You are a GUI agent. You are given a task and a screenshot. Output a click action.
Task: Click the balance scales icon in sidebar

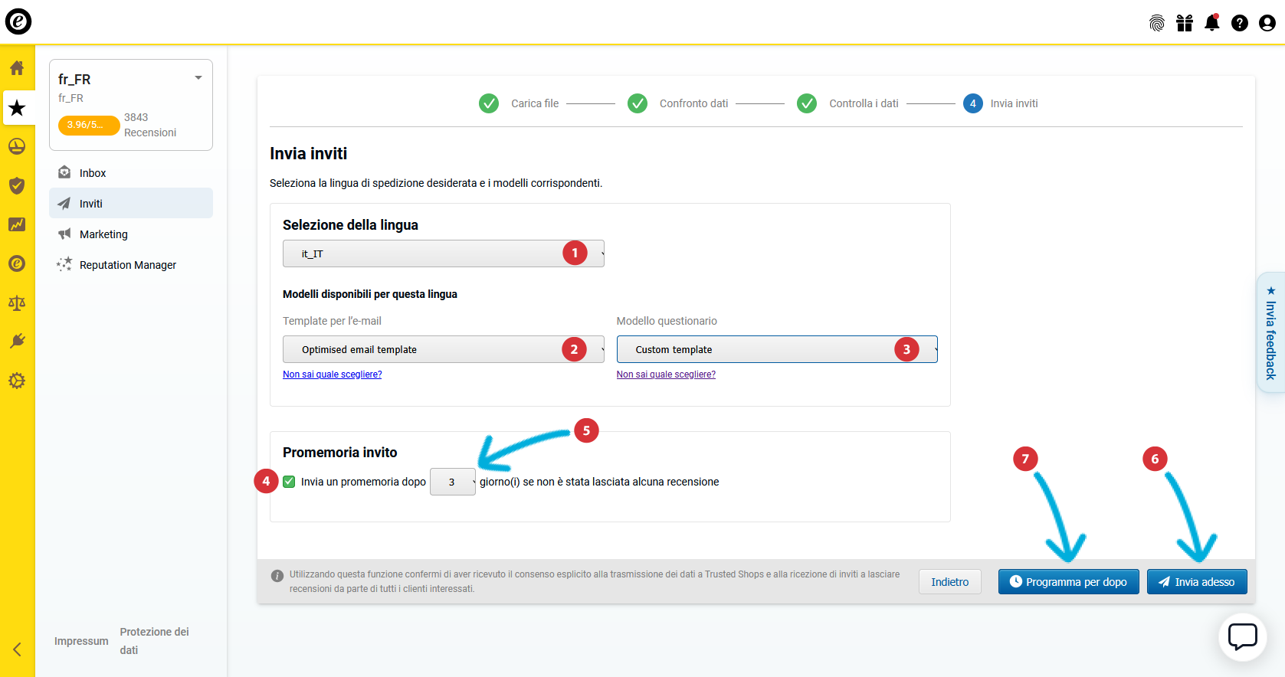coord(17,303)
